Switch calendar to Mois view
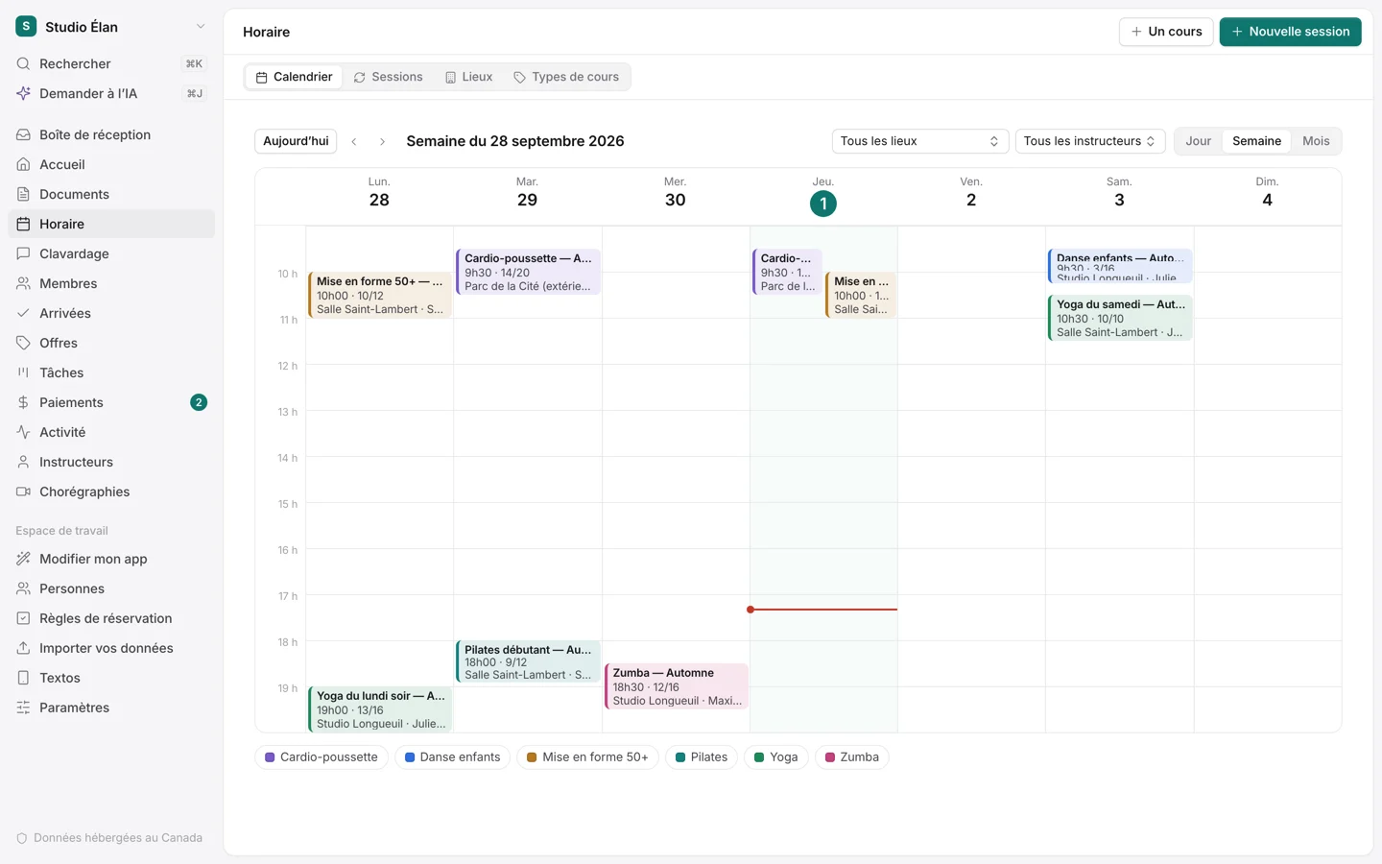The image size is (1382, 864). click(x=1316, y=141)
